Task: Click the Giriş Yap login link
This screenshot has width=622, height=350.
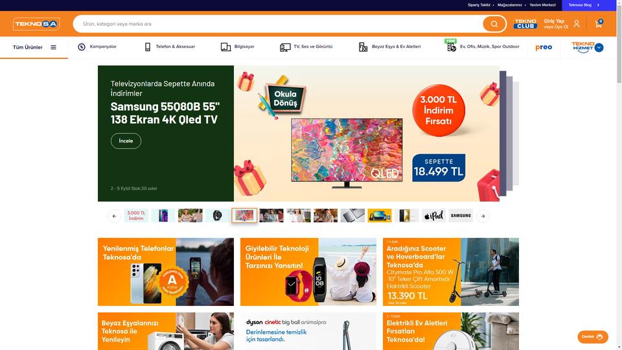Action: click(x=554, y=21)
